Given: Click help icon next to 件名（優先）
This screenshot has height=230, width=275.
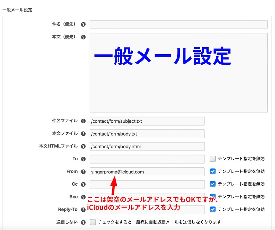Looking at the screenshot, I should point(83,24).
